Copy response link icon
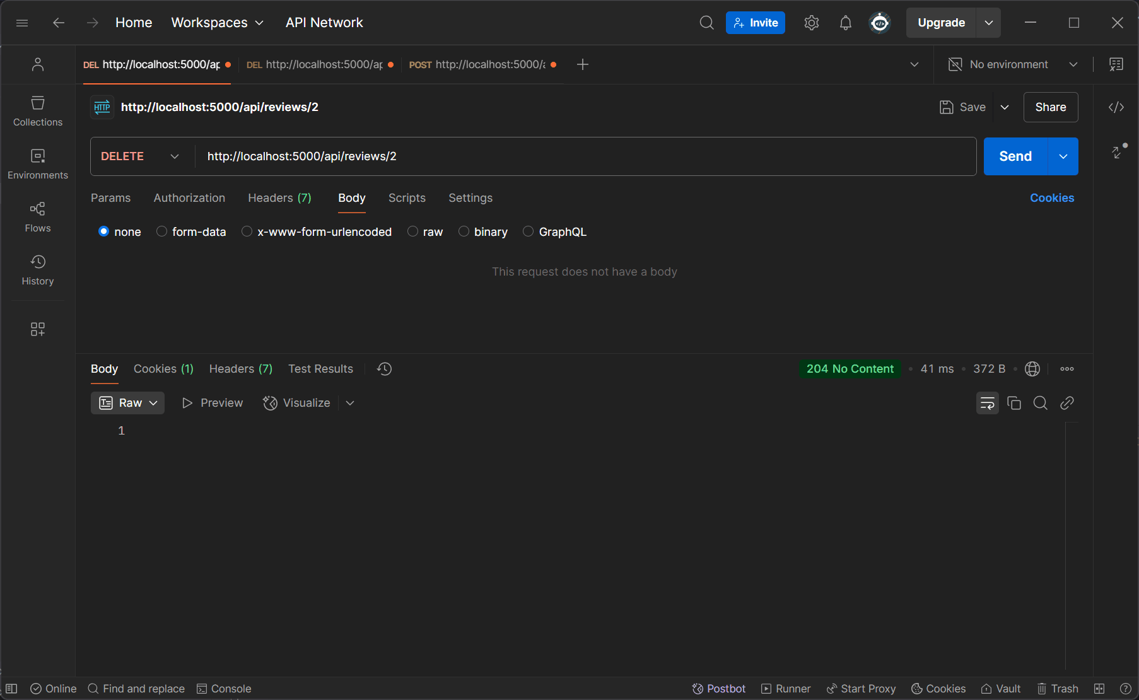The width and height of the screenshot is (1139, 700). 1067,403
